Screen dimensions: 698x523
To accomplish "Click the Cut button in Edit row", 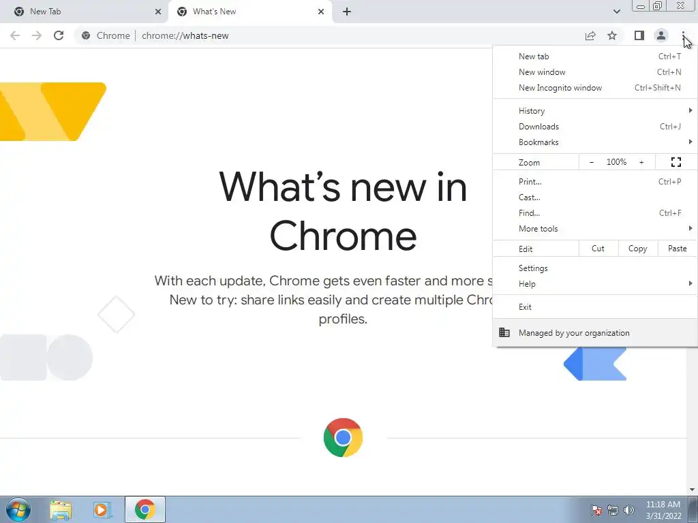I will (x=598, y=249).
